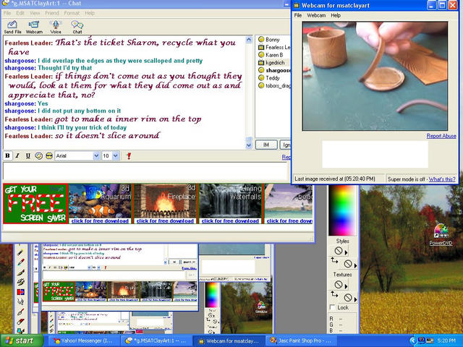Viewport: 463px width, 347px height.
Task: Pick a color from the Paint Shop Pro palette
Action: pos(342,210)
